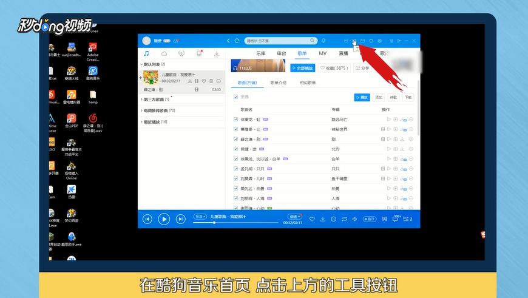Click the search input field

point(281,41)
